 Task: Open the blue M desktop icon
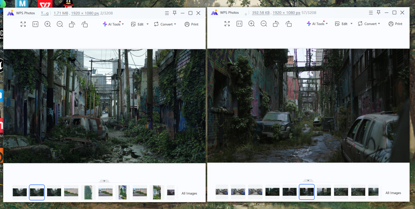22,3
